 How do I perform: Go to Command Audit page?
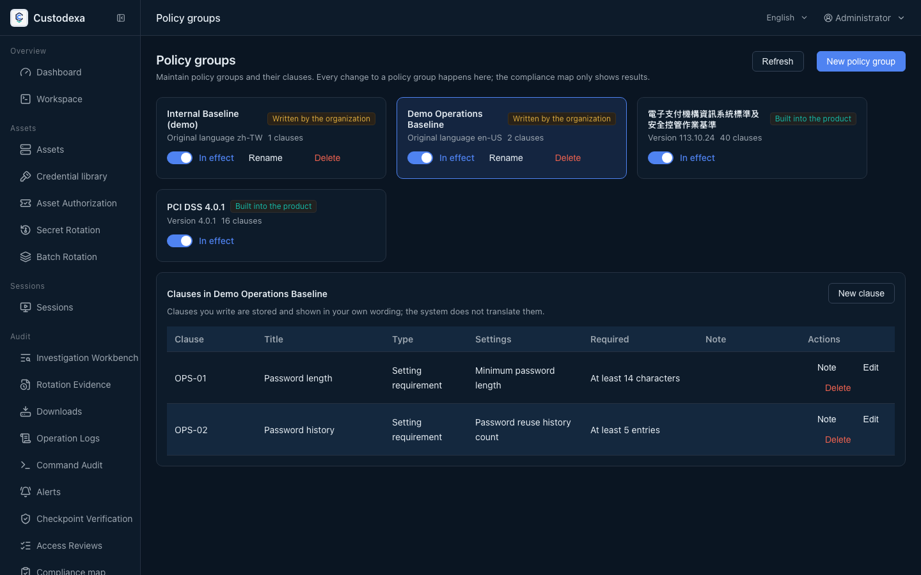70,465
